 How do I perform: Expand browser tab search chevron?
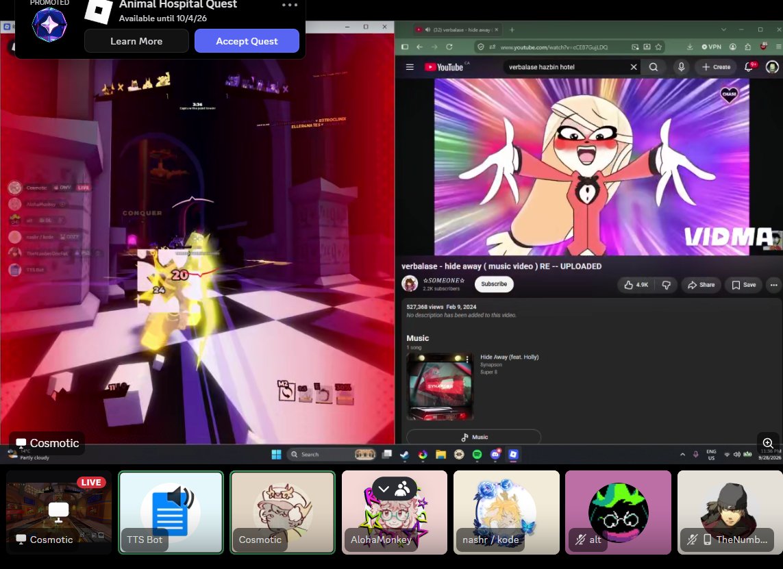(723, 30)
